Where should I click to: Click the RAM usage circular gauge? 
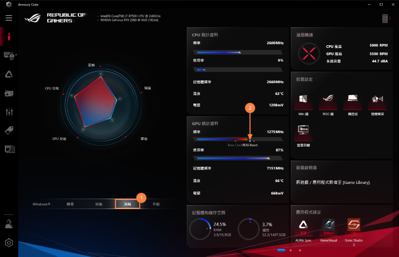pos(200,229)
